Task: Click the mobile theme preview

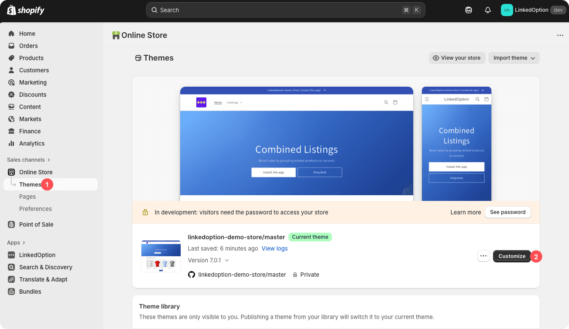Action: [456, 144]
